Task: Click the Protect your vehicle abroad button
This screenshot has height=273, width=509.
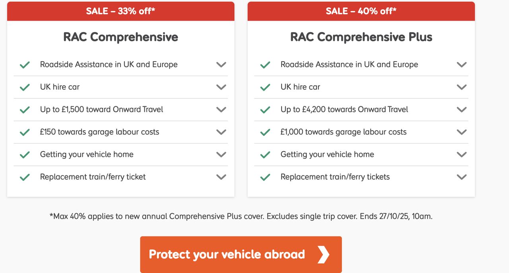Action: point(227,254)
